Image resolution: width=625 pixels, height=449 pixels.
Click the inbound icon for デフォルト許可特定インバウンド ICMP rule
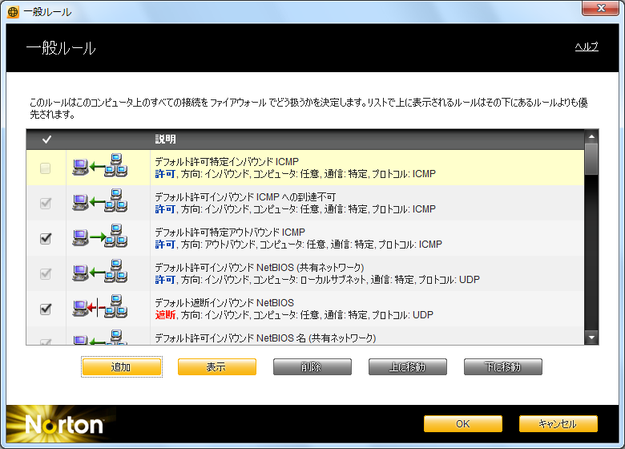99,168
